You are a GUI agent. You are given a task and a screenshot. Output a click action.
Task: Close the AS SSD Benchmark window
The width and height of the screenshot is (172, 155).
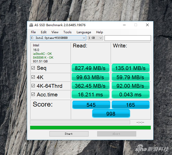(147, 25)
